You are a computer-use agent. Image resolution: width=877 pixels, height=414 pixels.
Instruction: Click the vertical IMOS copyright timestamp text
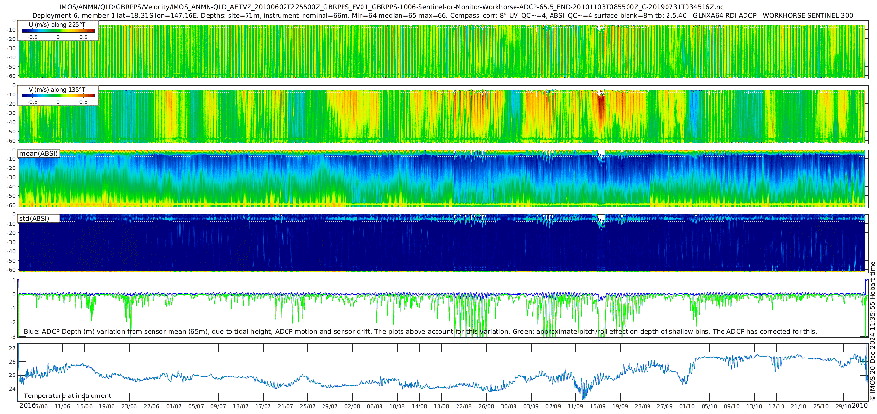(872, 331)
